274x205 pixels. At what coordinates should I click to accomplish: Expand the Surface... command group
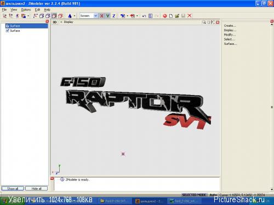point(230,44)
